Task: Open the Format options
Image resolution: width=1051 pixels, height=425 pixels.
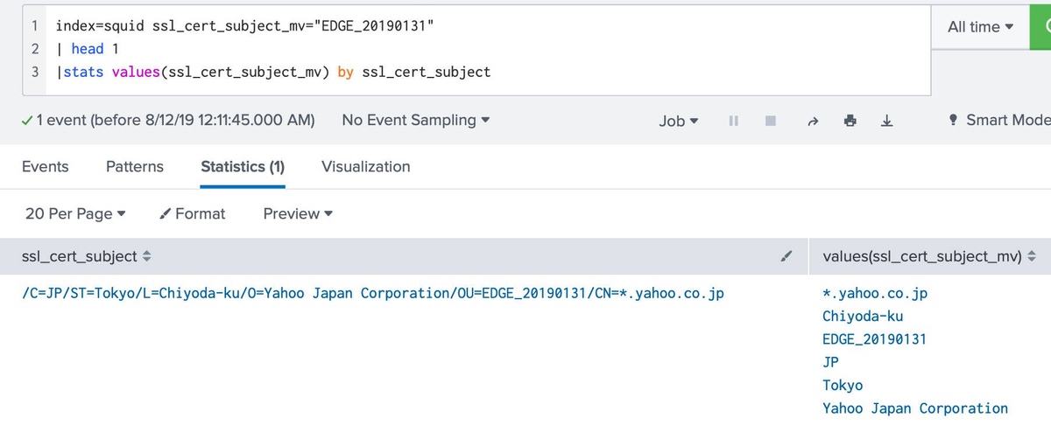Action: 193,213
